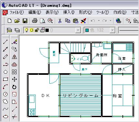This screenshot has width=139, height=122.
Task: Select the Lengthen tool
Action: tap(14, 109)
